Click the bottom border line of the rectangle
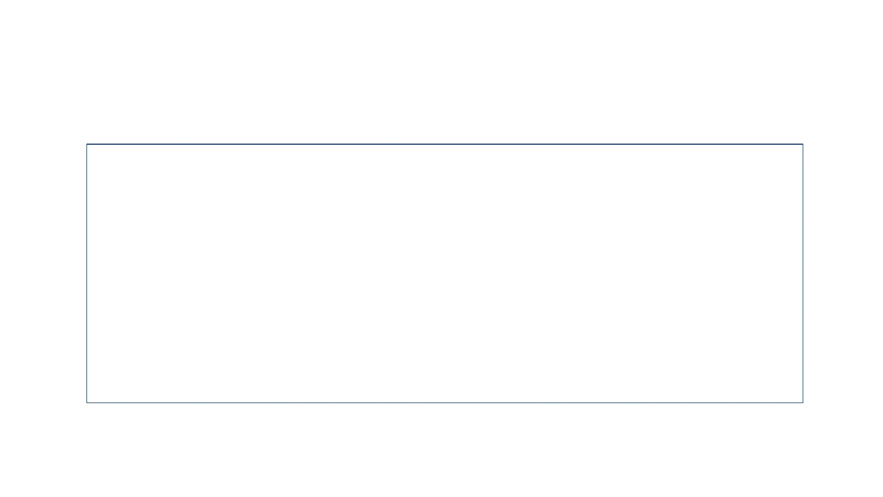883x497 pixels. click(x=445, y=403)
